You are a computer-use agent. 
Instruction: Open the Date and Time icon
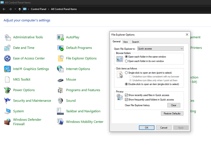[x=7, y=48]
